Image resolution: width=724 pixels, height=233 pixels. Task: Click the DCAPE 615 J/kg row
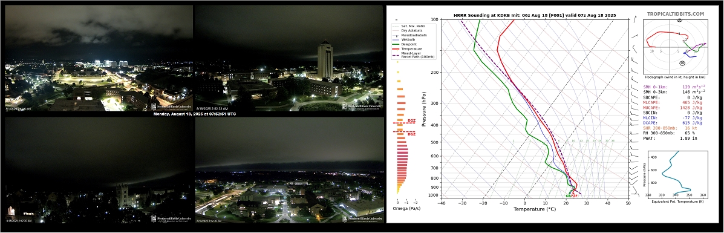(673, 123)
